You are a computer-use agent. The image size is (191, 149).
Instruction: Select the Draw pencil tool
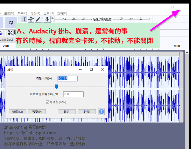pos(38,19)
